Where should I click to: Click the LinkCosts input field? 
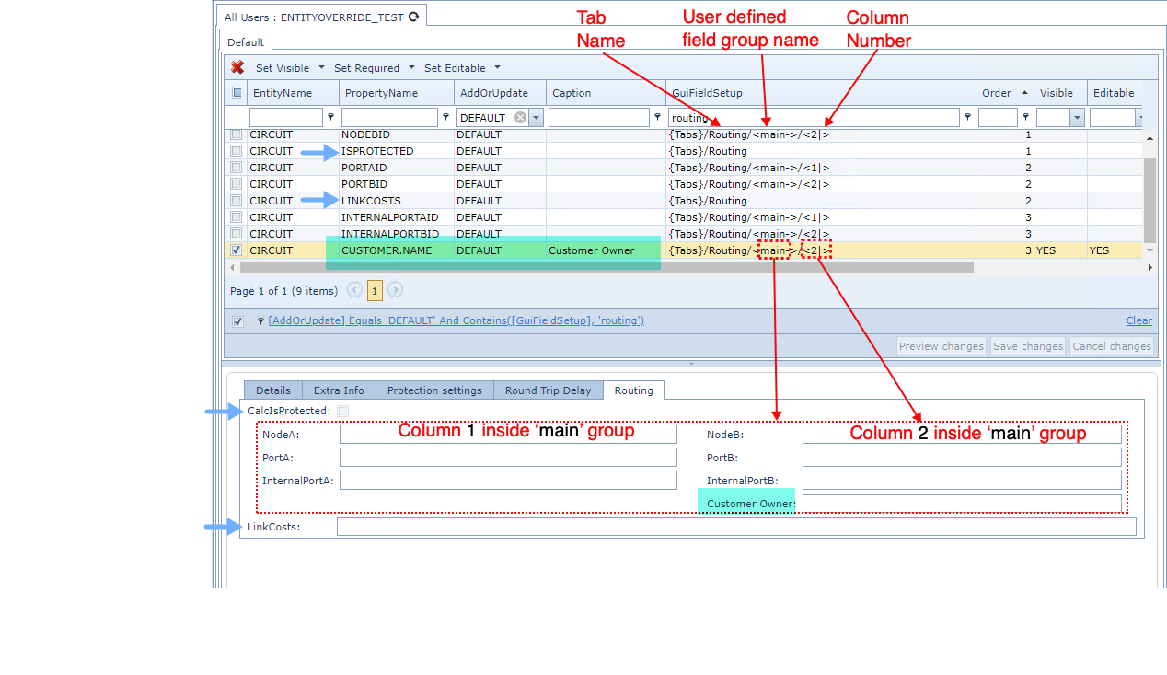[735, 527]
